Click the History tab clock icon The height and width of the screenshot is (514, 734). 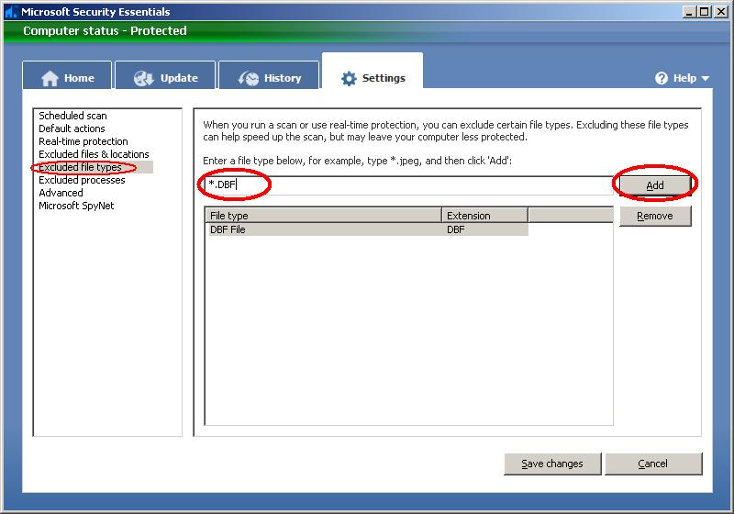tap(248, 78)
